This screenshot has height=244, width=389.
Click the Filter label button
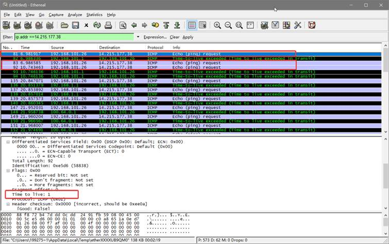pos(8,37)
